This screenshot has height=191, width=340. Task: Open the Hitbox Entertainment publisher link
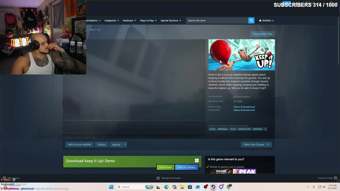tap(244, 110)
